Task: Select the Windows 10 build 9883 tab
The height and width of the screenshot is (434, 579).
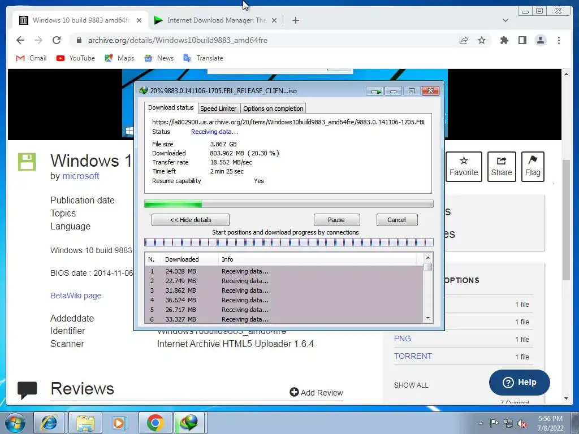Action: coord(80,20)
